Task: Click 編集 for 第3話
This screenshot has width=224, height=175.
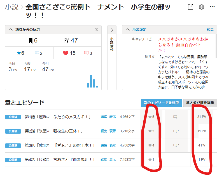Action: (104, 145)
